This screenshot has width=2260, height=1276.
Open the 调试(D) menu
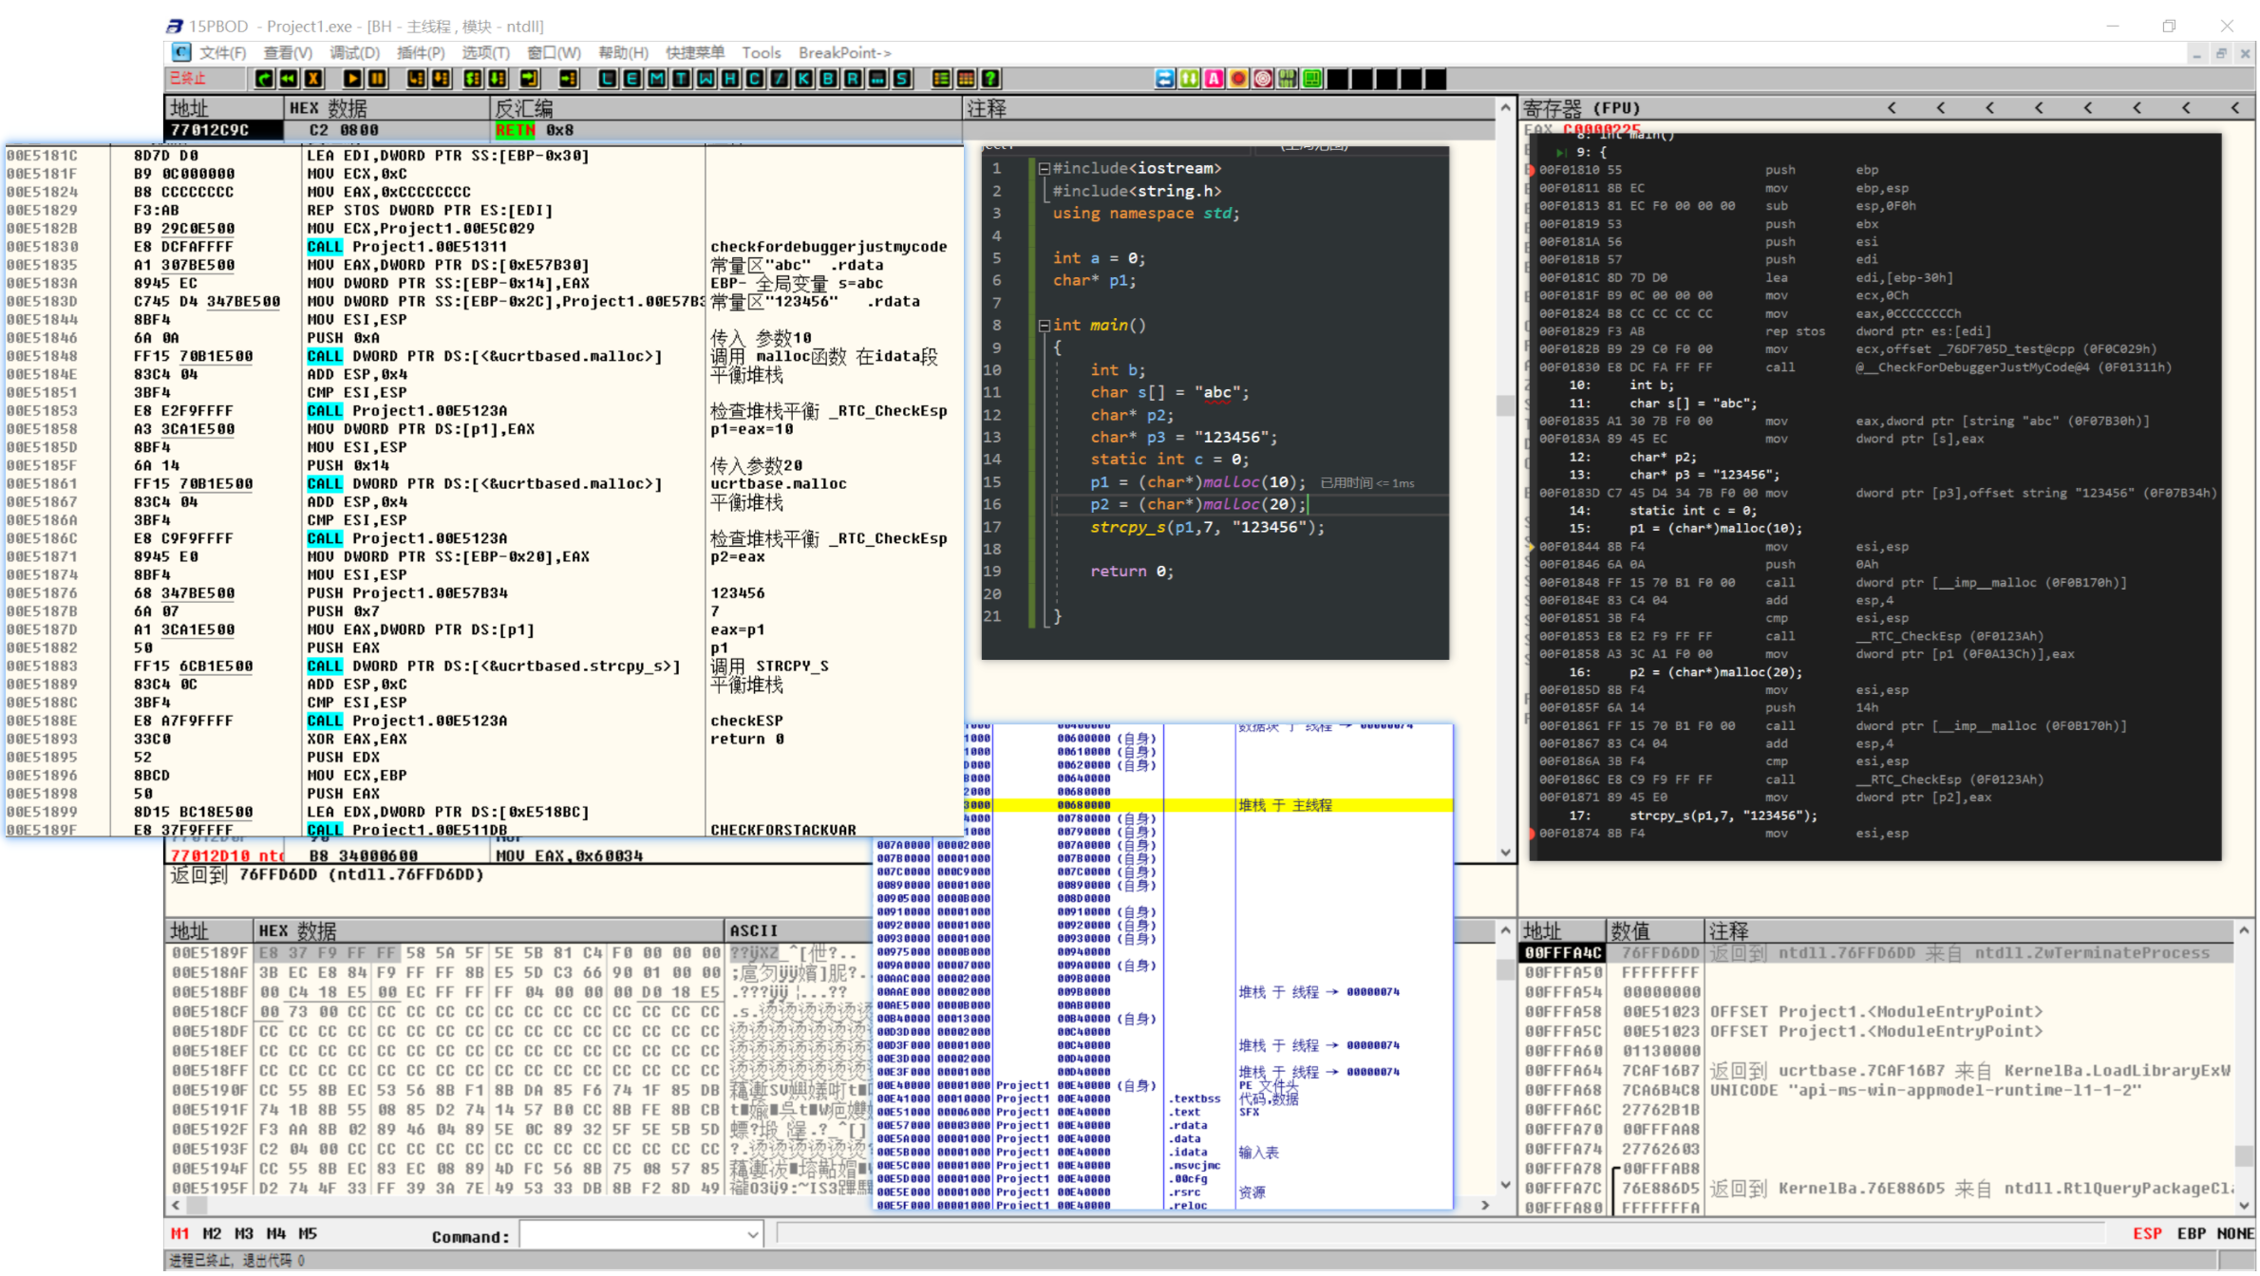pyautogui.click(x=354, y=52)
